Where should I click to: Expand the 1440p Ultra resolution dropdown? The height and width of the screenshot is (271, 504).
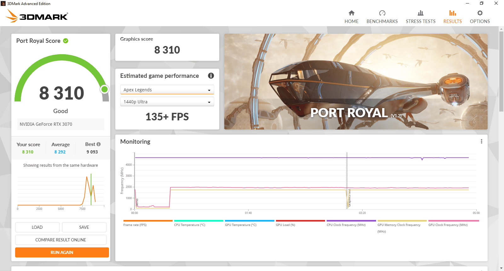click(167, 102)
